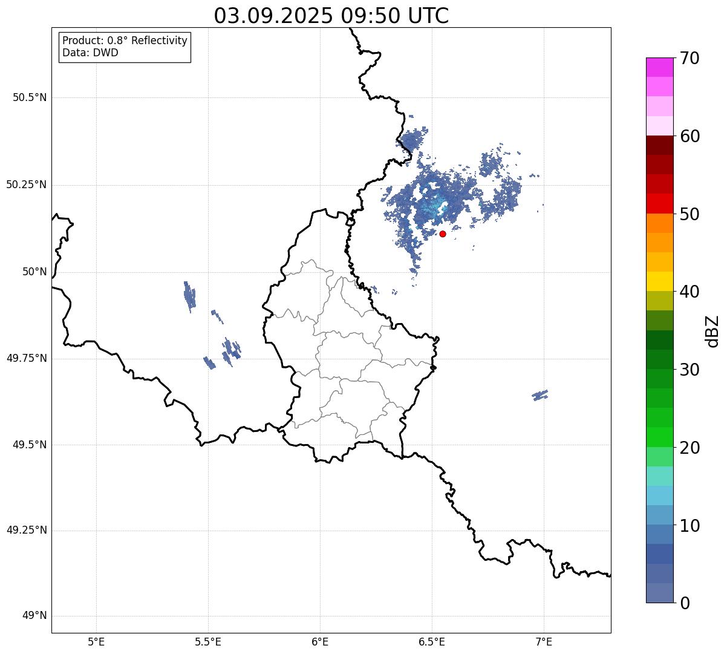The height and width of the screenshot is (654, 727).
Task: Click the title 03.09.2025 09:50 UTC
Action: pos(331,16)
